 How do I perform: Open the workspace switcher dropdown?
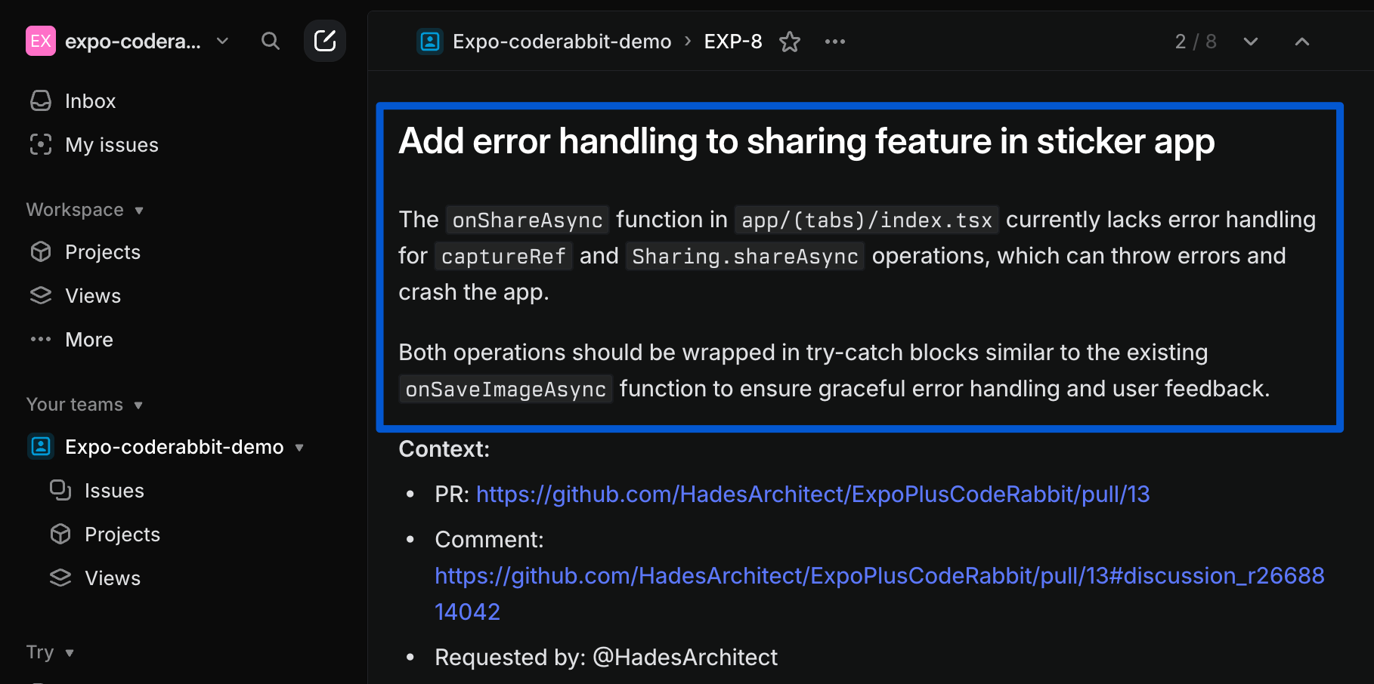point(221,42)
